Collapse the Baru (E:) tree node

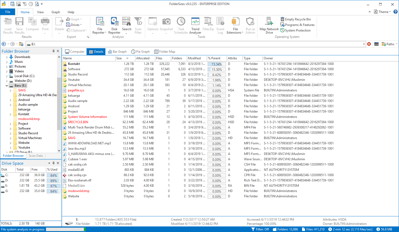click(x=7, y=86)
